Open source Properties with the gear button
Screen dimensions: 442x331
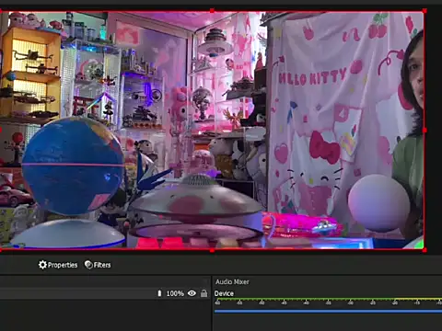coord(58,265)
